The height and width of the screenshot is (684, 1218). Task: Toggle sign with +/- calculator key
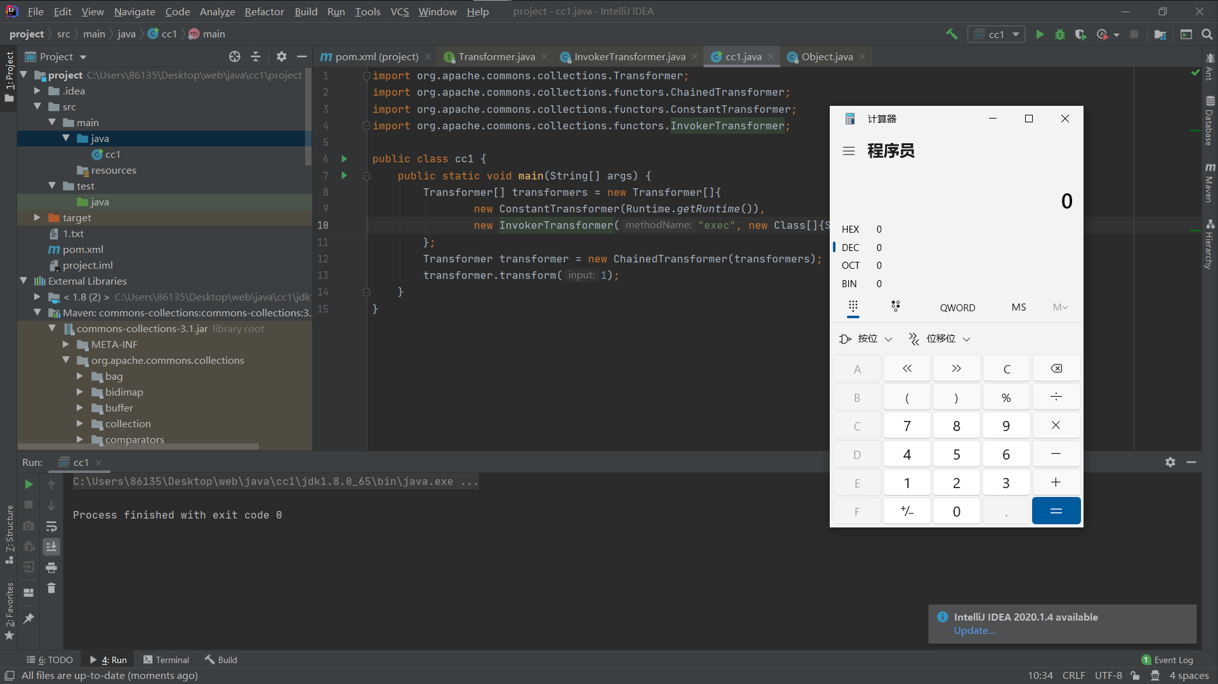(x=907, y=511)
